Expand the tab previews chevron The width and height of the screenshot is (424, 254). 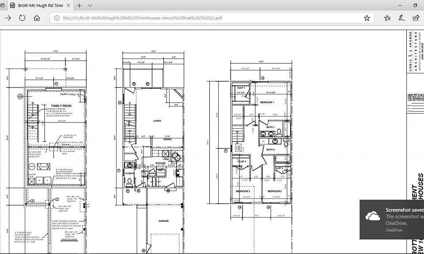pos(90,5)
